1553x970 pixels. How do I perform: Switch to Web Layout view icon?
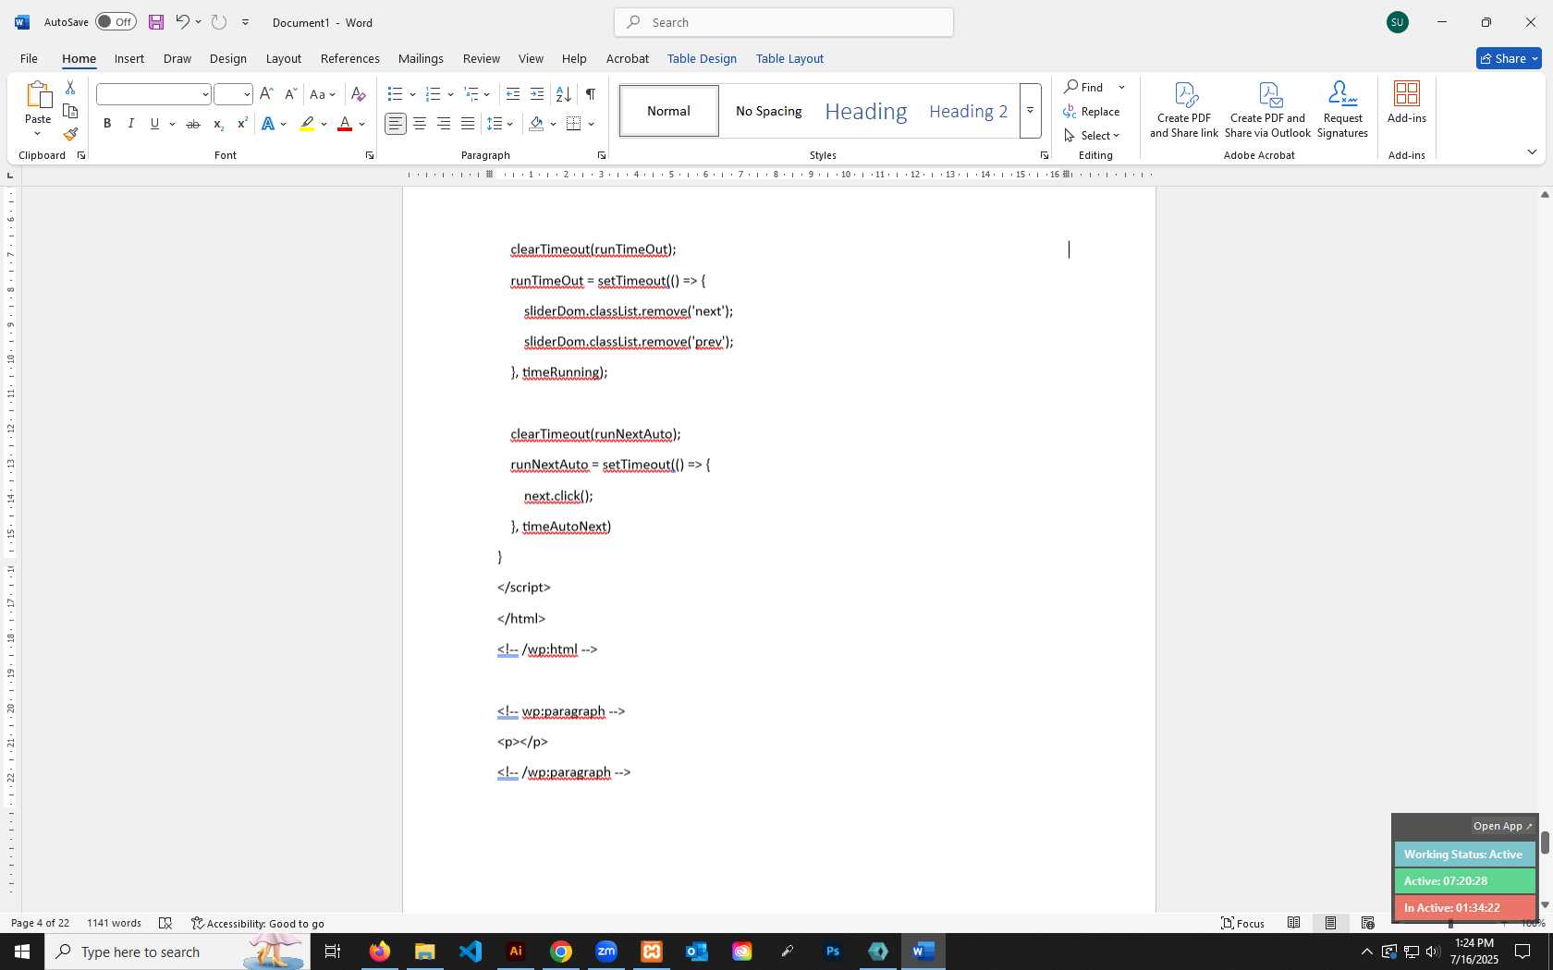tap(1367, 923)
